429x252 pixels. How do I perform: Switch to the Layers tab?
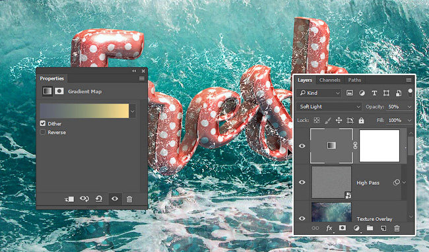tap(305, 80)
